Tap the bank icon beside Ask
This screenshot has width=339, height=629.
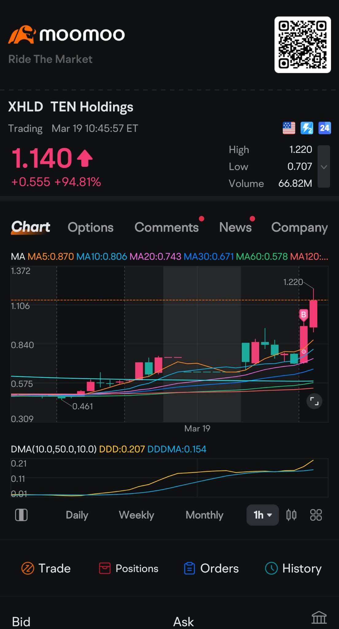(319, 617)
